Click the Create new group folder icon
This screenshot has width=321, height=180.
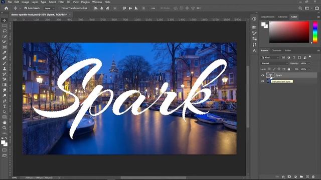click(x=301, y=176)
